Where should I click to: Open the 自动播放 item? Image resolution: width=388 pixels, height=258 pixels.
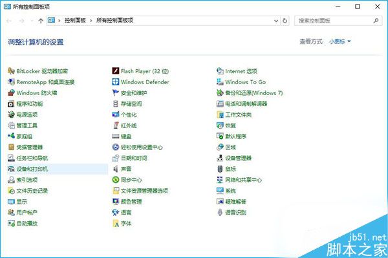[23, 223]
